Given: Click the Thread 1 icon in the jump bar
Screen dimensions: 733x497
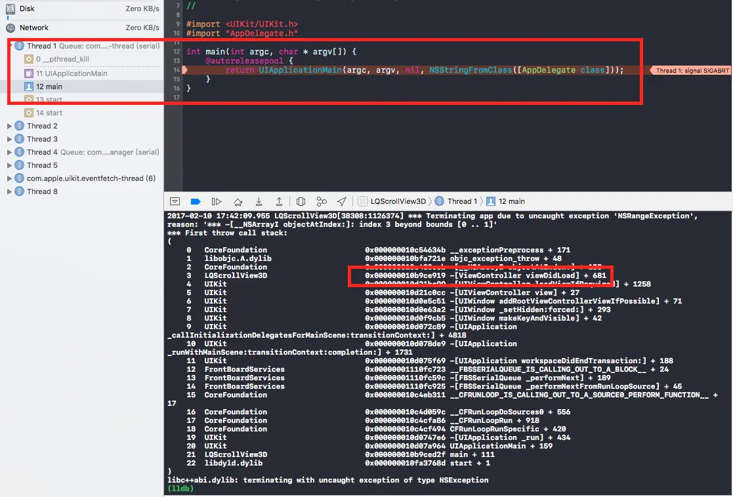Looking at the screenshot, I should pyautogui.click(x=440, y=201).
